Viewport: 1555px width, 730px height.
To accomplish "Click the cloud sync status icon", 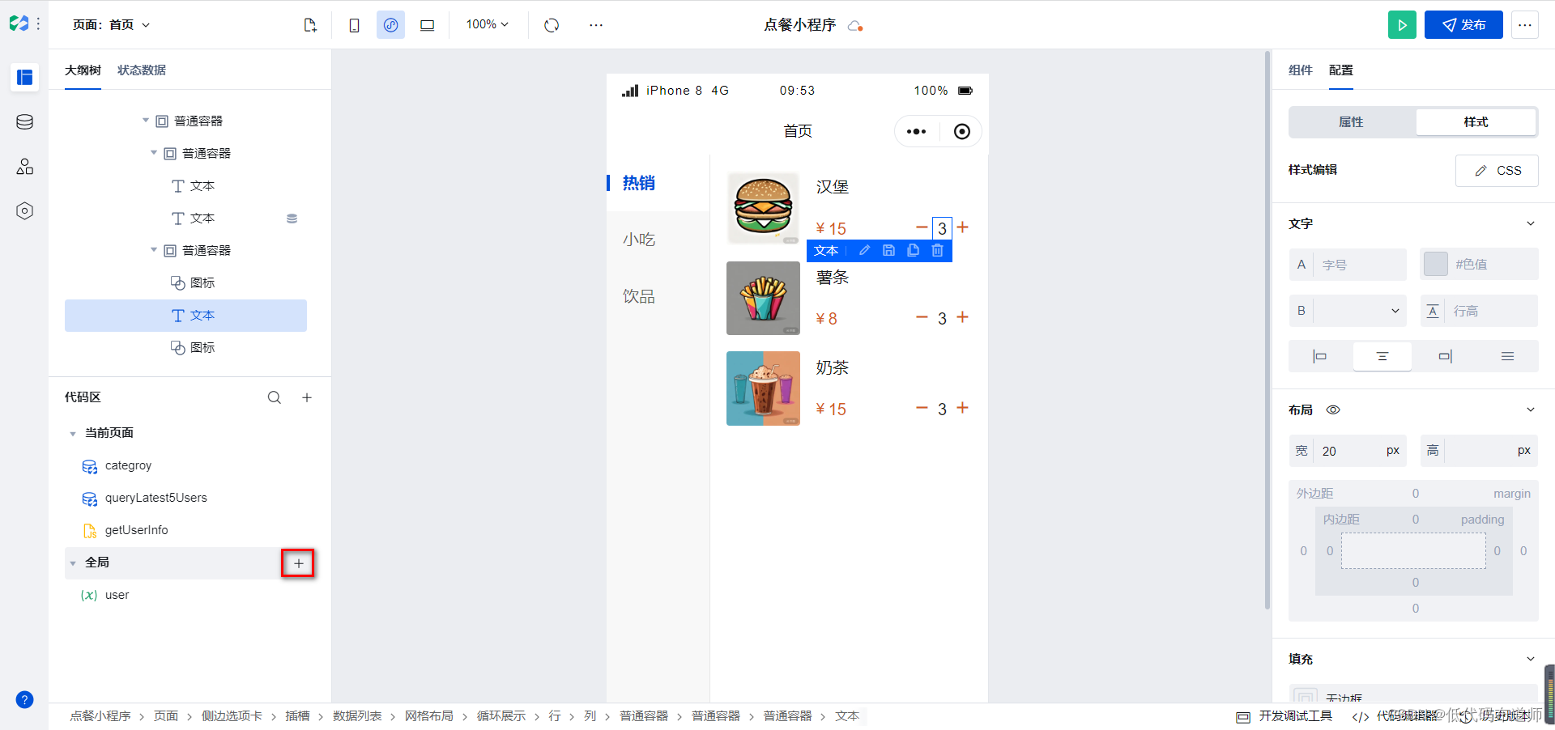I will [x=855, y=26].
